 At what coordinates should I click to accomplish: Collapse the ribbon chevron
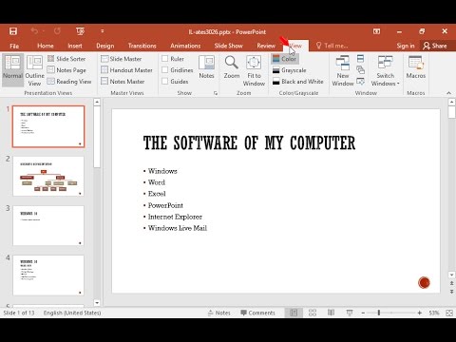pos(448,93)
